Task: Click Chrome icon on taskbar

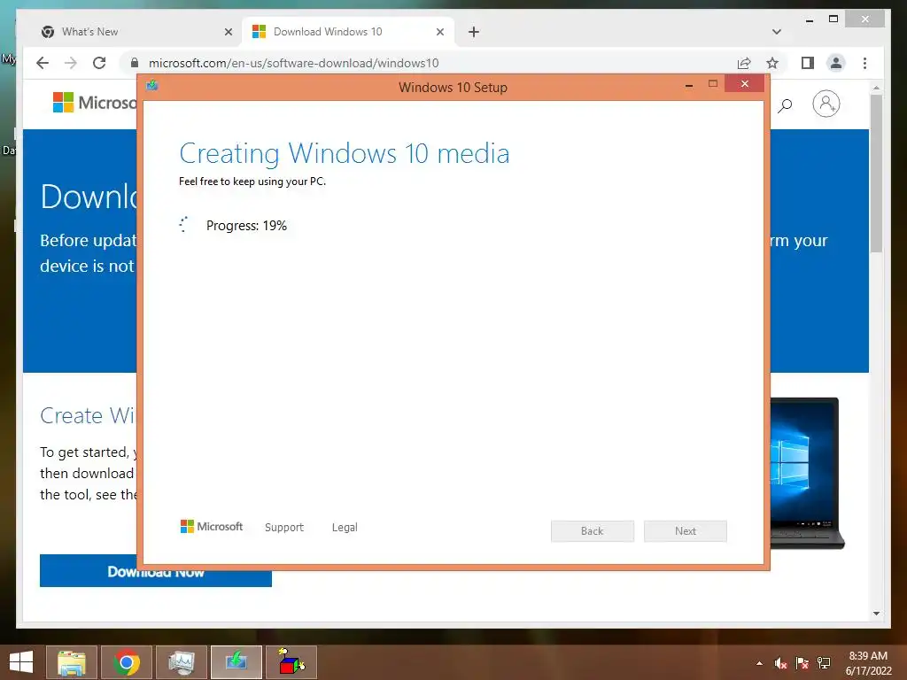Action: [127, 662]
